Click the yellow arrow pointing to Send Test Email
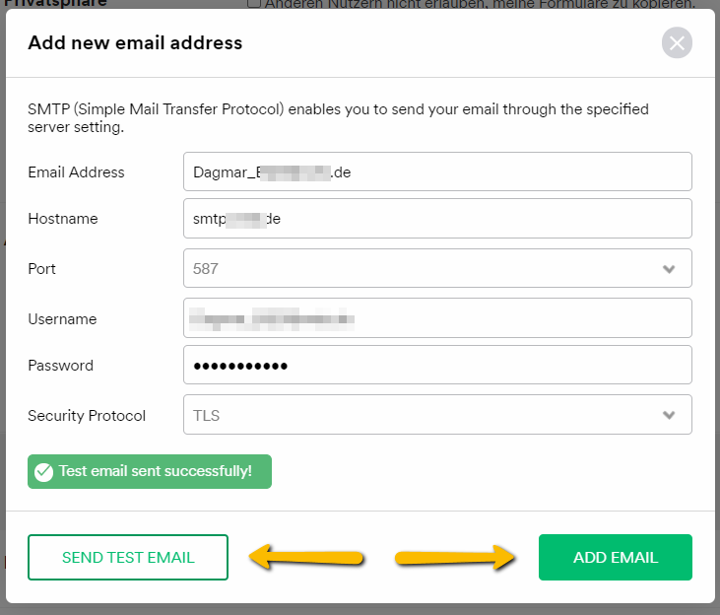720x615 pixels. pos(306,558)
